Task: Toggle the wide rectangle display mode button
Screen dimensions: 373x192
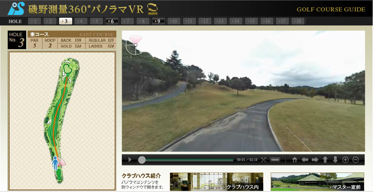Action: pyautogui.click(x=275, y=160)
